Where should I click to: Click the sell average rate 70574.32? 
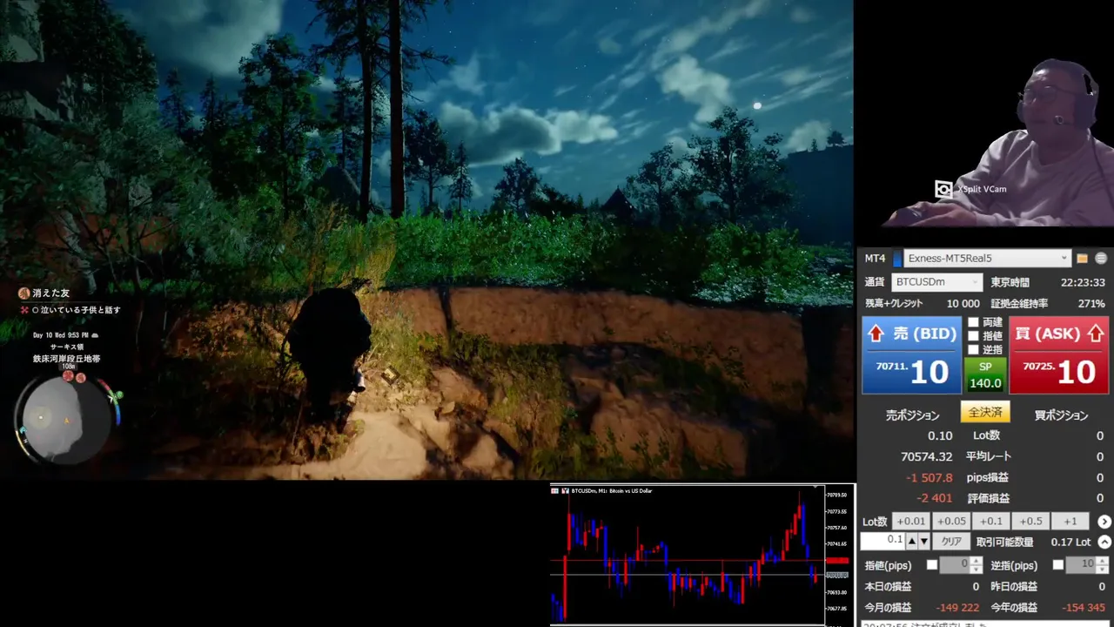926,456
